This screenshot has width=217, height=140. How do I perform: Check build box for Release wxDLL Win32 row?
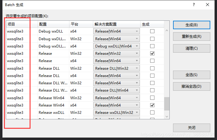[152, 113]
